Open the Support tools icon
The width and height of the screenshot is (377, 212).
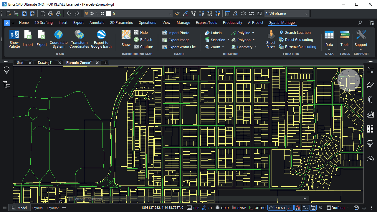361,39
